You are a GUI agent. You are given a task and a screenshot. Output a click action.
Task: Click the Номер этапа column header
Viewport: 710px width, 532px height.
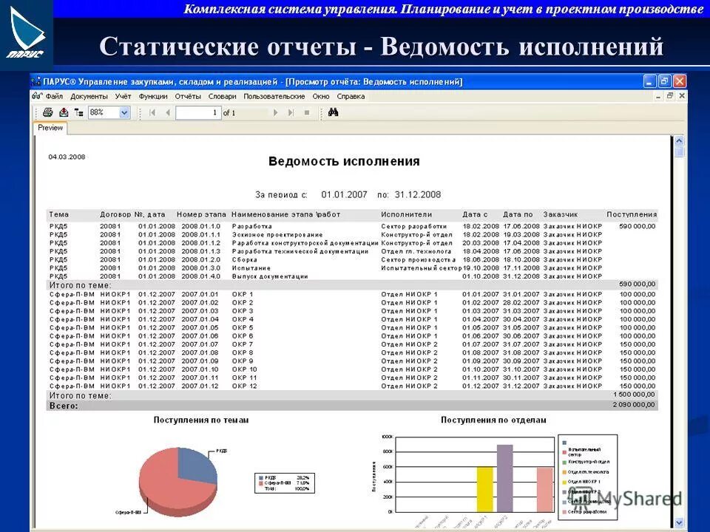(x=201, y=214)
